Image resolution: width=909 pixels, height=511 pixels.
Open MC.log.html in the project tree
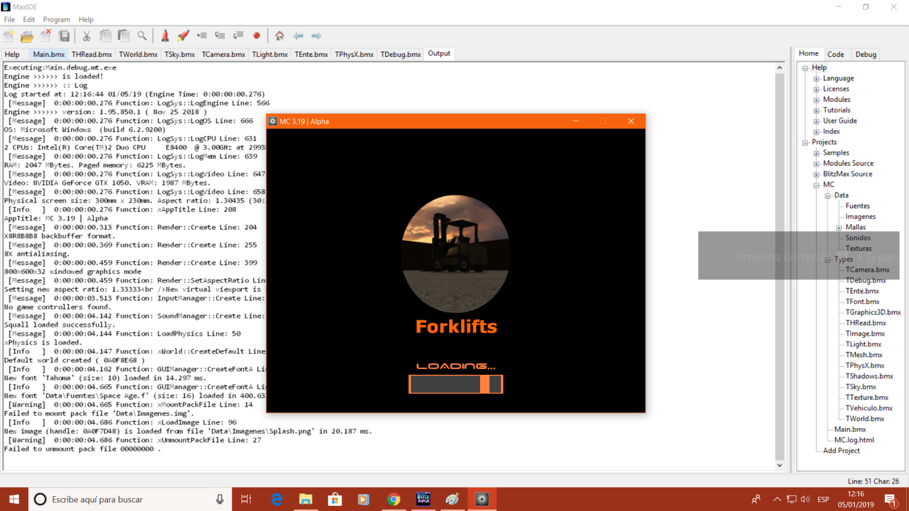854,440
